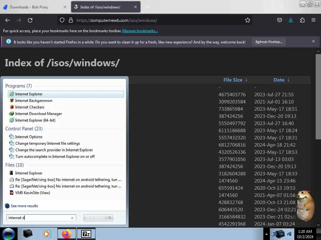Click date 2024-Jan-07 03:24

pos(275,224)
